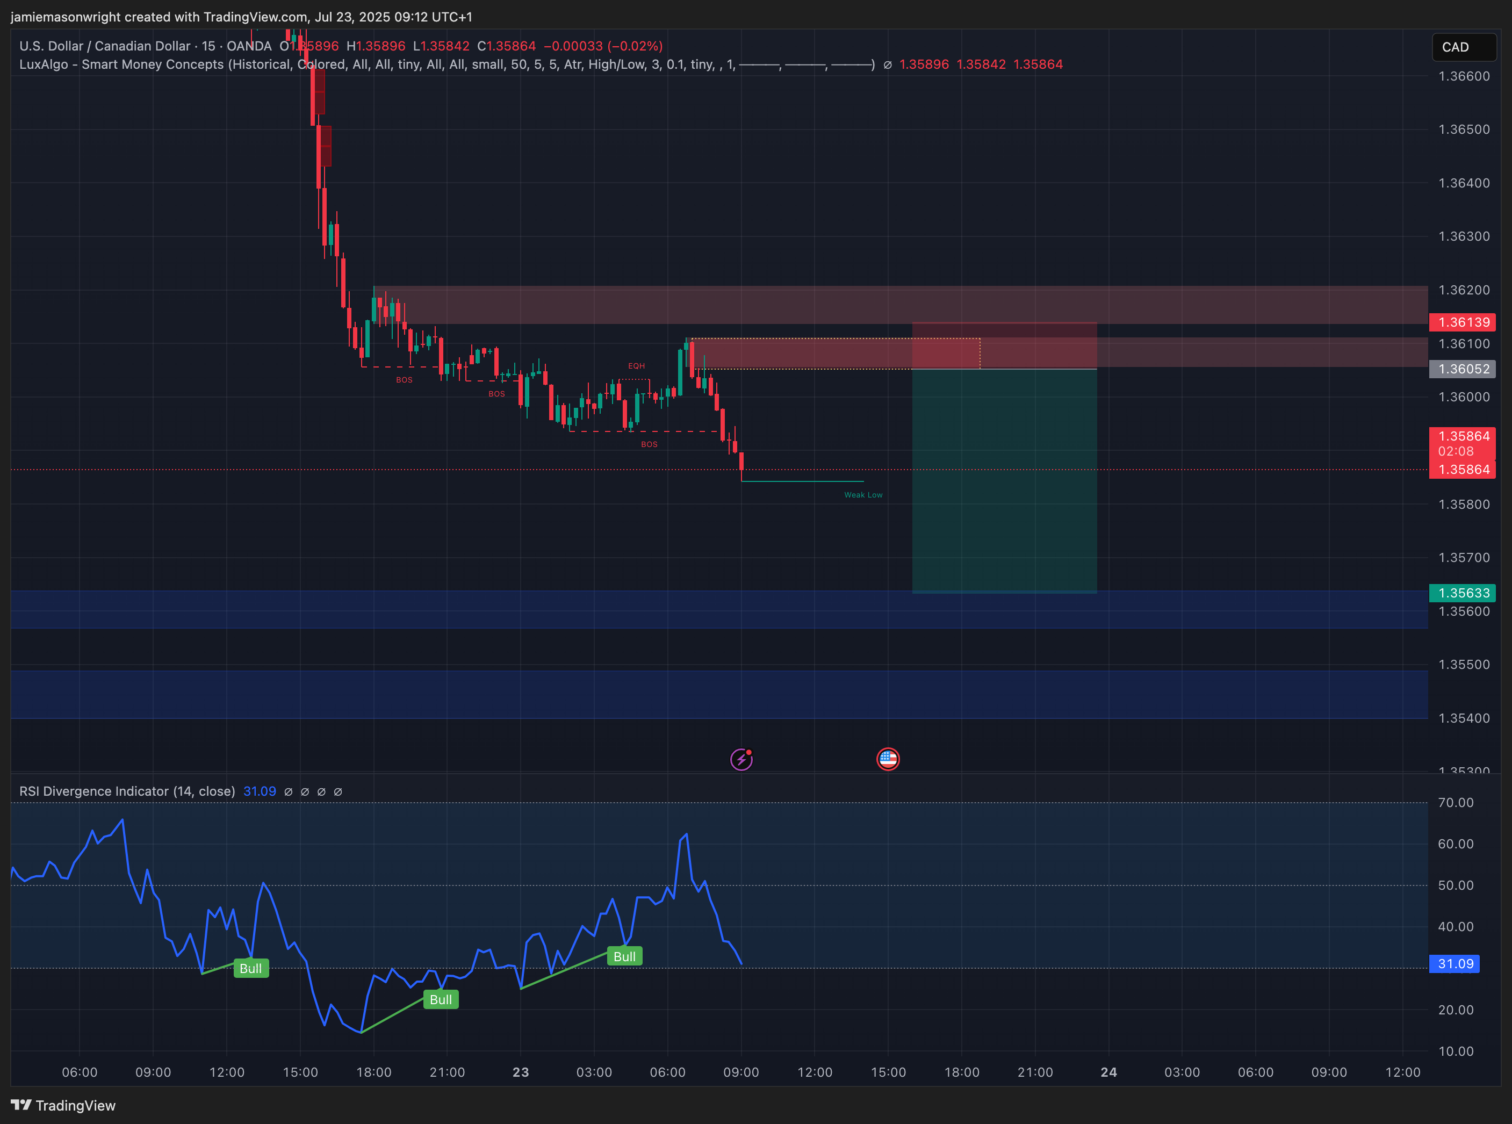The image size is (1512, 1124).
Task: Click the O1.35896 open value
Action: click(309, 46)
